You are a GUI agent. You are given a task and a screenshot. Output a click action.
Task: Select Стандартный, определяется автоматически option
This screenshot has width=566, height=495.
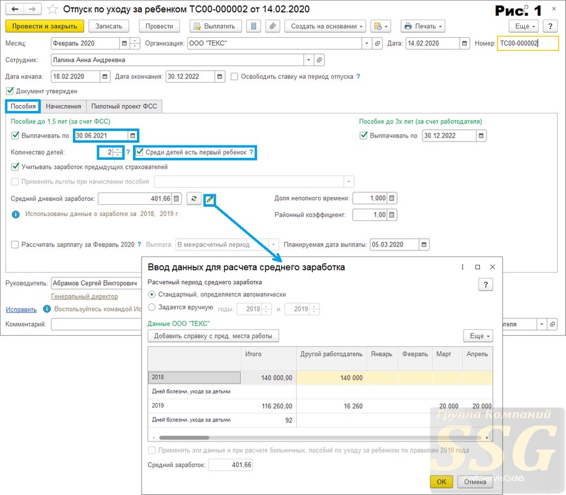pos(152,295)
